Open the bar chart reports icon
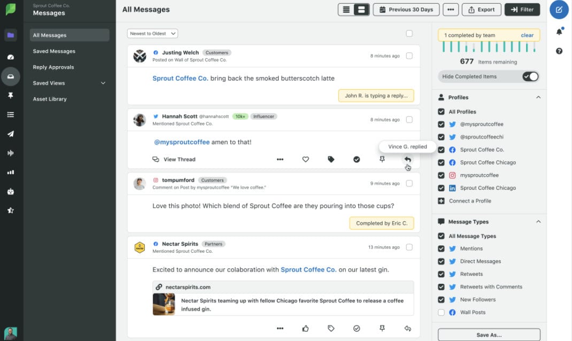This screenshot has height=341, width=572. pyautogui.click(x=11, y=172)
